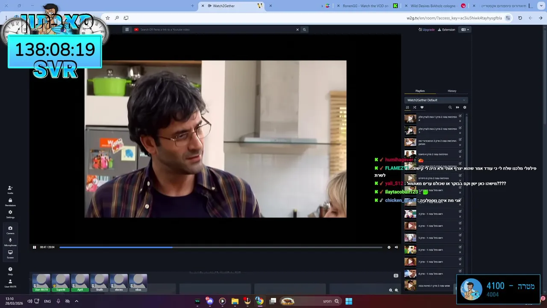
Task: Play ראשו גדול עונה 1 פרק 8 thumbnail
Action: pos(410,273)
